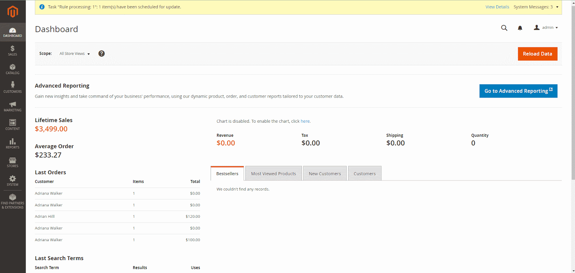Click View Details link in notification bar
The height and width of the screenshot is (273, 575).
(497, 7)
